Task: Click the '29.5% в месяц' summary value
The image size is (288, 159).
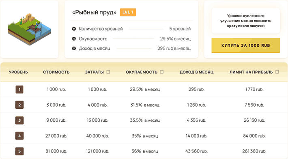Action: (175, 39)
